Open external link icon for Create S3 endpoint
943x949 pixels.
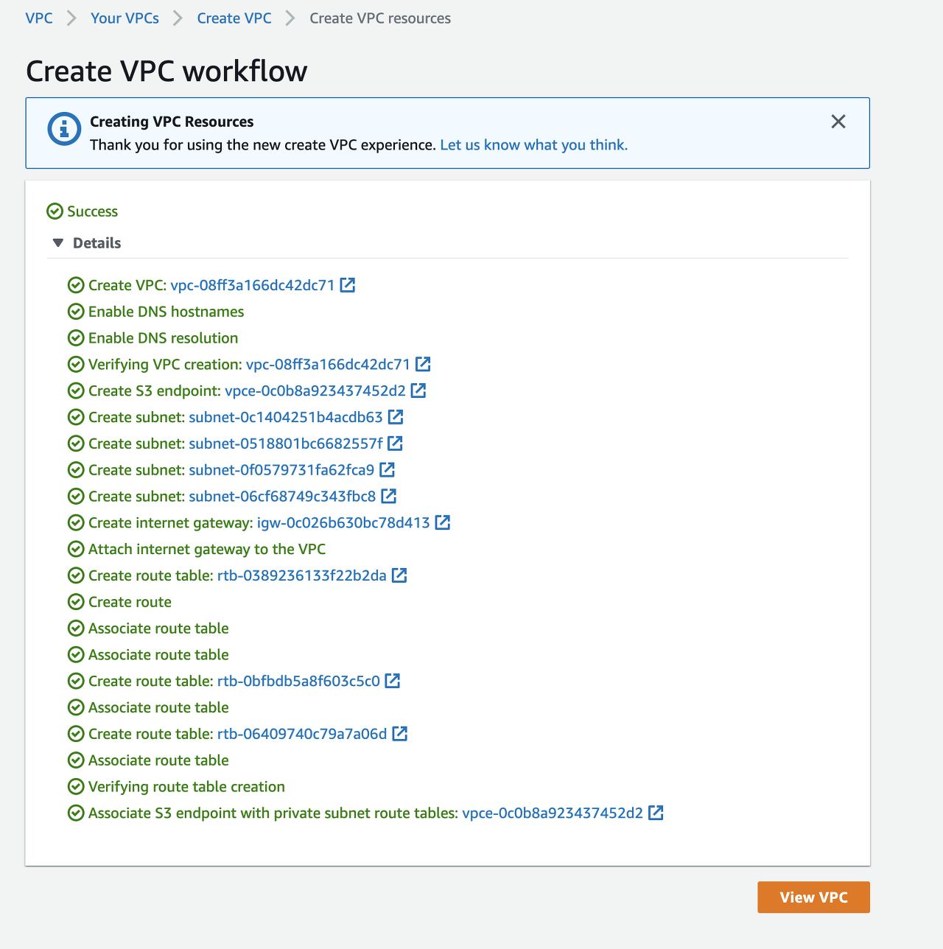418,391
